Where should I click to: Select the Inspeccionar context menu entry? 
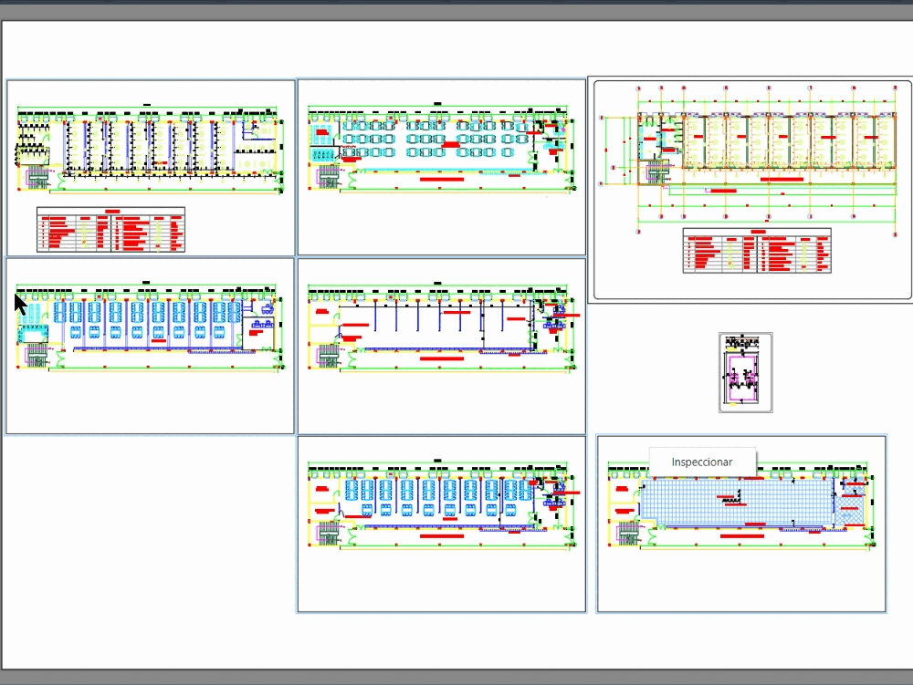[701, 462]
